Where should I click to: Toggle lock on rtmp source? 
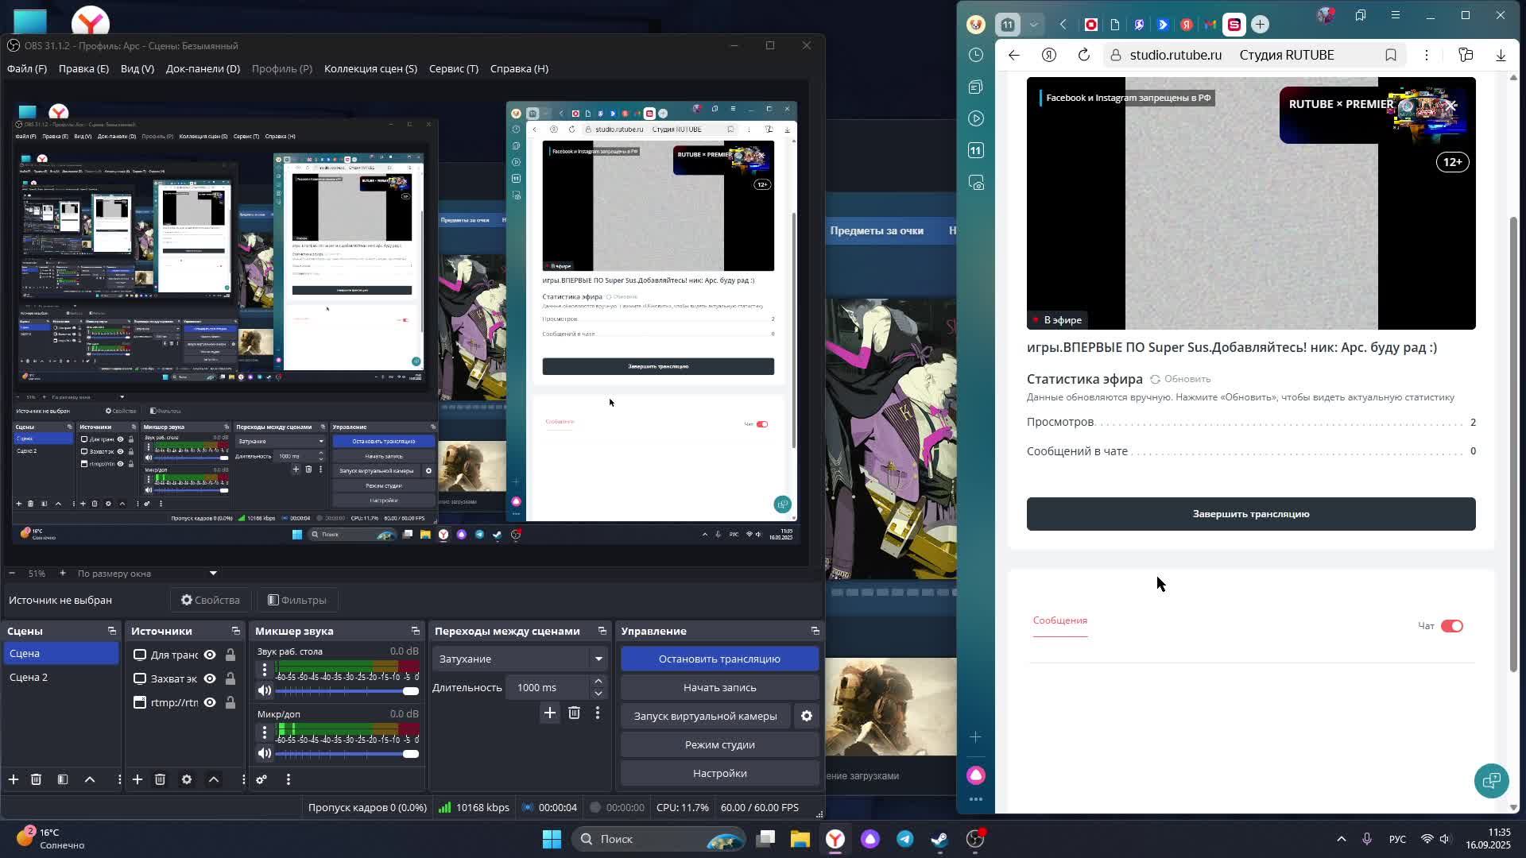pyautogui.click(x=230, y=702)
